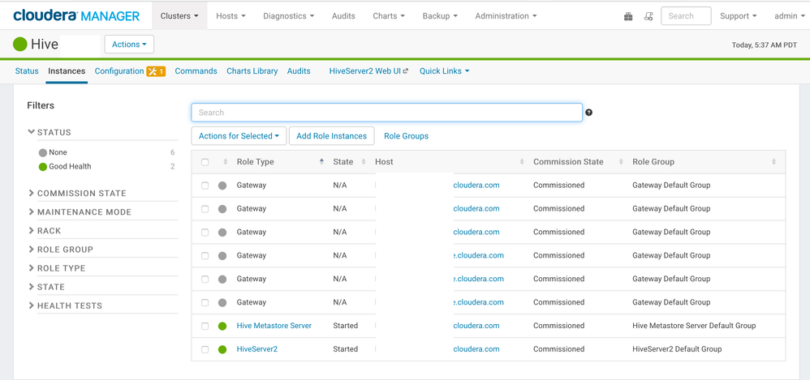The image size is (810, 380).
Task: Open the running commands icon in header
Action: coord(648,16)
